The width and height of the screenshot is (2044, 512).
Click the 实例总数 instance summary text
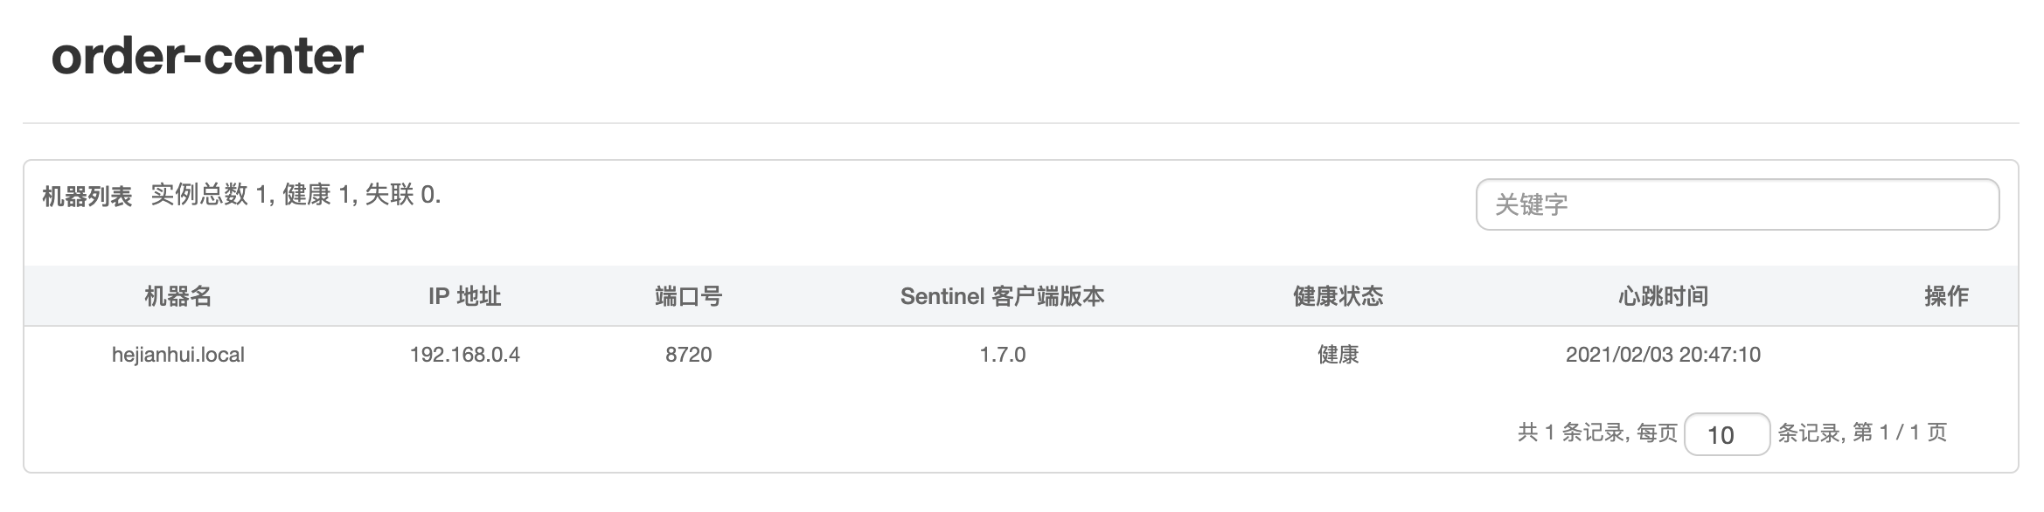click(295, 195)
